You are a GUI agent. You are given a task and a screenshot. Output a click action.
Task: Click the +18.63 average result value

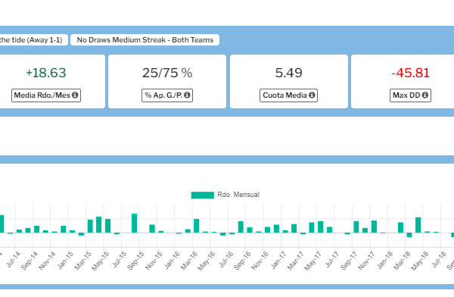tap(46, 73)
